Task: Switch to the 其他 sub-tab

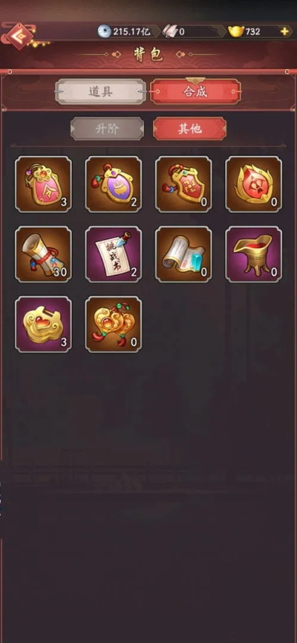Action: pyautogui.click(x=189, y=128)
